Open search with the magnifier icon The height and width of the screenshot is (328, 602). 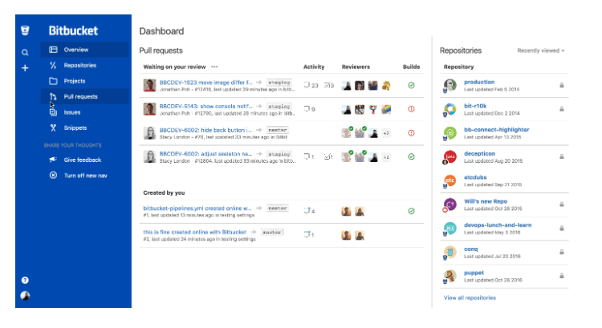pos(25,52)
